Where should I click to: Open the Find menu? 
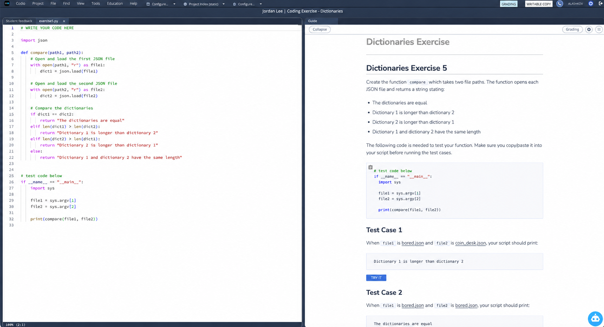tap(66, 4)
